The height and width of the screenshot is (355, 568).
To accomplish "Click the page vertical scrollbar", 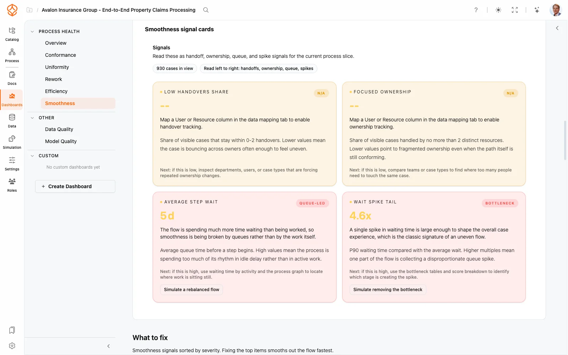I will [565, 141].
